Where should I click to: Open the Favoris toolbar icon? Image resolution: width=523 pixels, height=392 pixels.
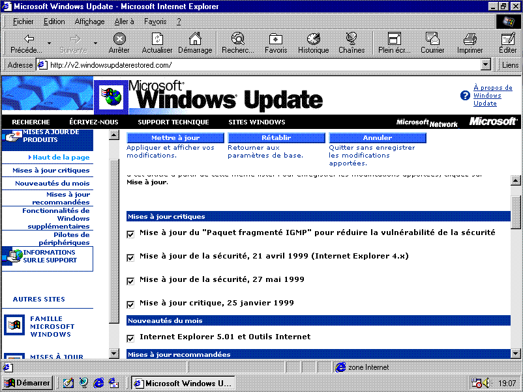click(x=276, y=39)
